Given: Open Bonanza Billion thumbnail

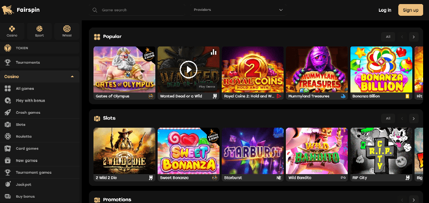Looking at the screenshot, I should (381, 69).
